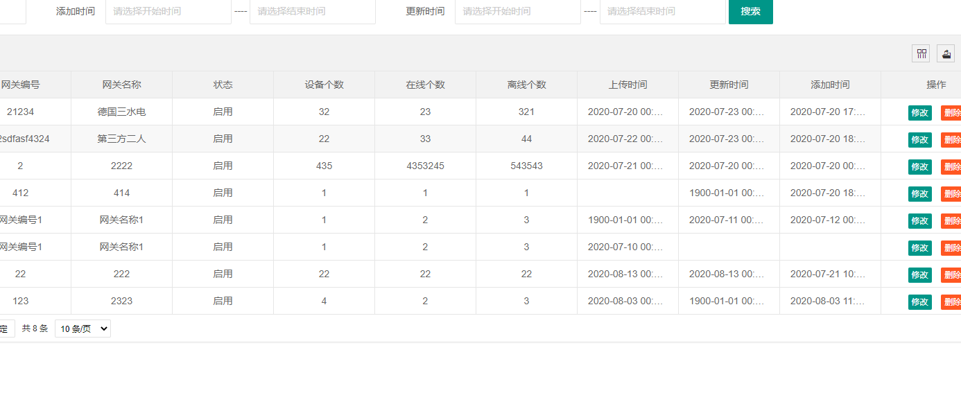This screenshot has height=420, width=961.
Task: Focus the 更新时间 start date field
Action: coord(517,11)
